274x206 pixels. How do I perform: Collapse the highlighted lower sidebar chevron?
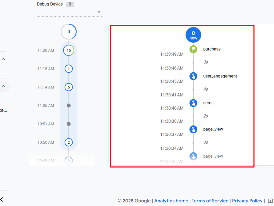(3, 86)
